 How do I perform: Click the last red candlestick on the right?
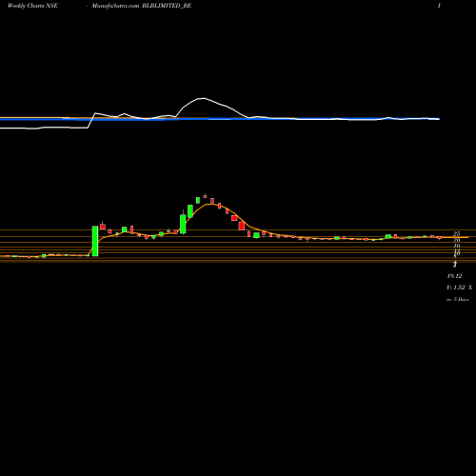pyautogui.click(x=440, y=238)
